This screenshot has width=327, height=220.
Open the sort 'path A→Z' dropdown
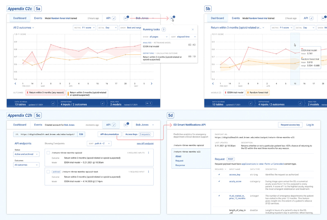99,144
